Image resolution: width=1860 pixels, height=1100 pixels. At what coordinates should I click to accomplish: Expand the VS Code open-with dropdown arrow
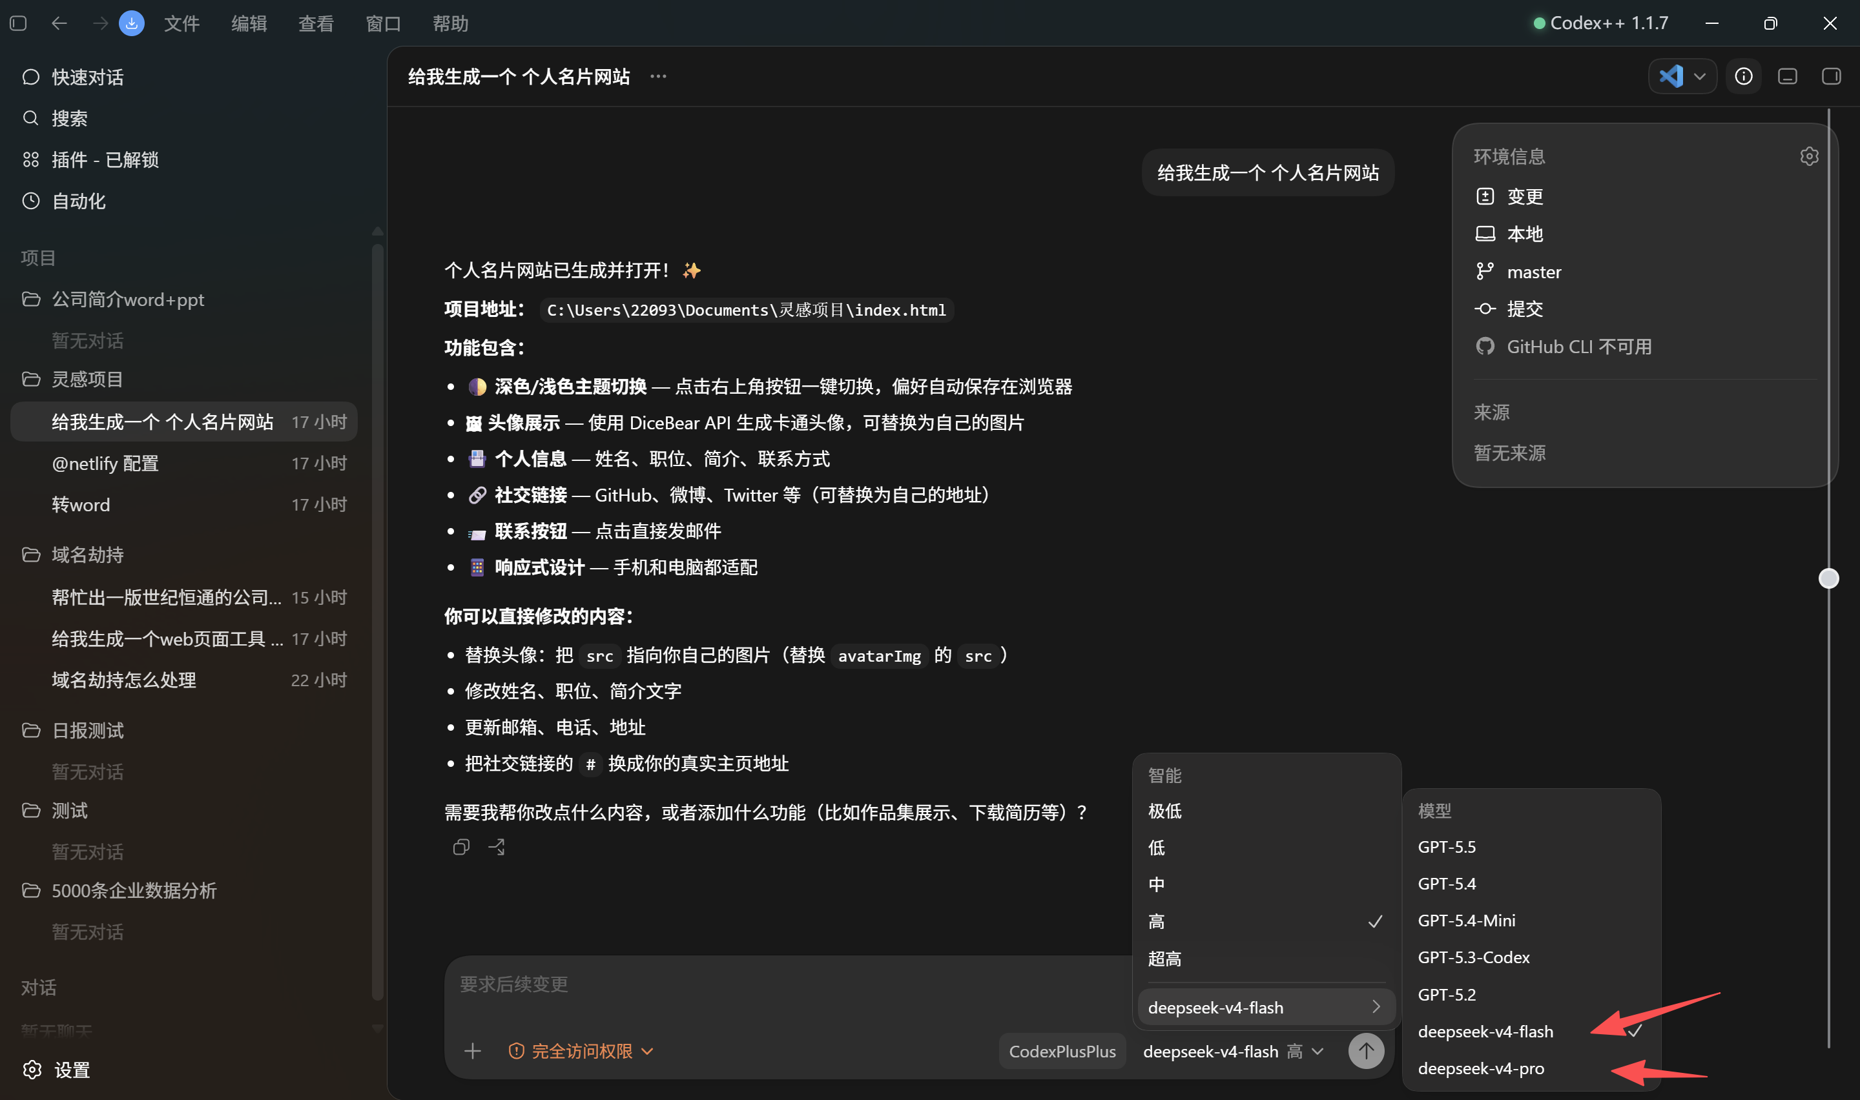click(1700, 76)
